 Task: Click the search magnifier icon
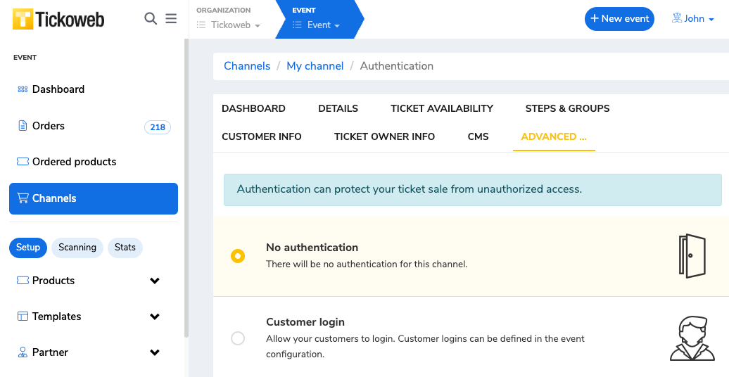(x=150, y=19)
